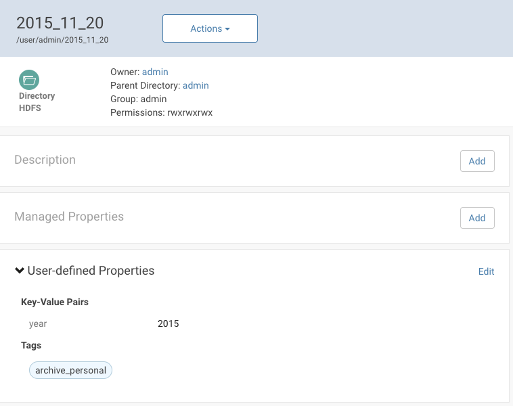The height and width of the screenshot is (406, 513).
Task: Click the Tags label
Action: click(31, 345)
